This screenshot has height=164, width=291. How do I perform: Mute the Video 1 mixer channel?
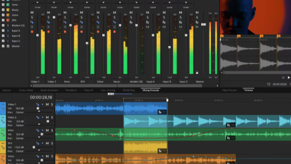[32, 13]
